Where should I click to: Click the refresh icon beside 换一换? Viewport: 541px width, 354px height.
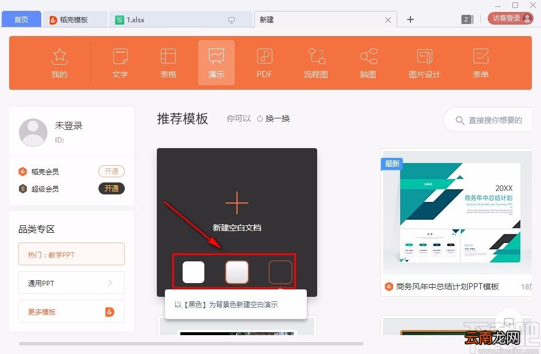coord(260,118)
